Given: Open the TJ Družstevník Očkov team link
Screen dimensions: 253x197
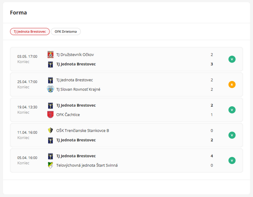Looking at the screenshot, I should click(75, 55).
